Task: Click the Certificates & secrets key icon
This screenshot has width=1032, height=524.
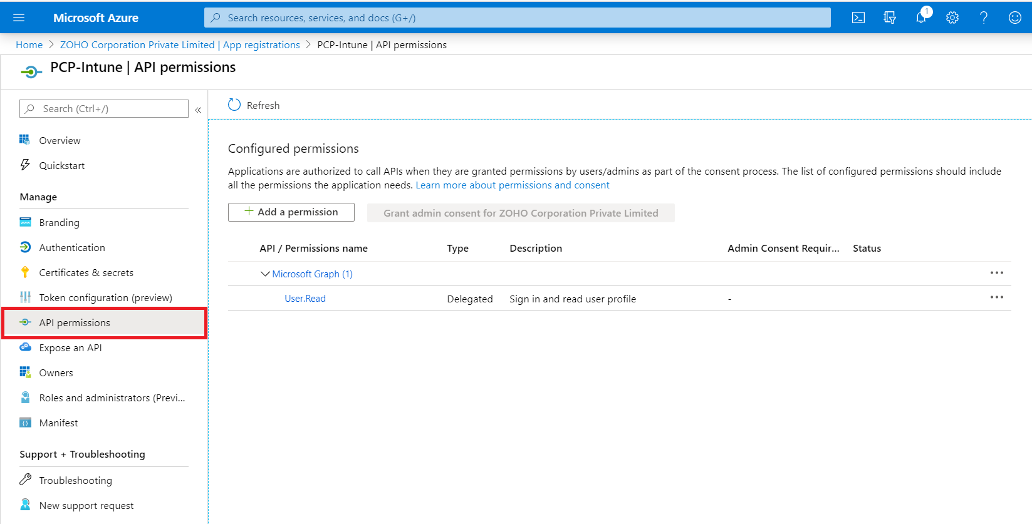Action: click(25, 272)
